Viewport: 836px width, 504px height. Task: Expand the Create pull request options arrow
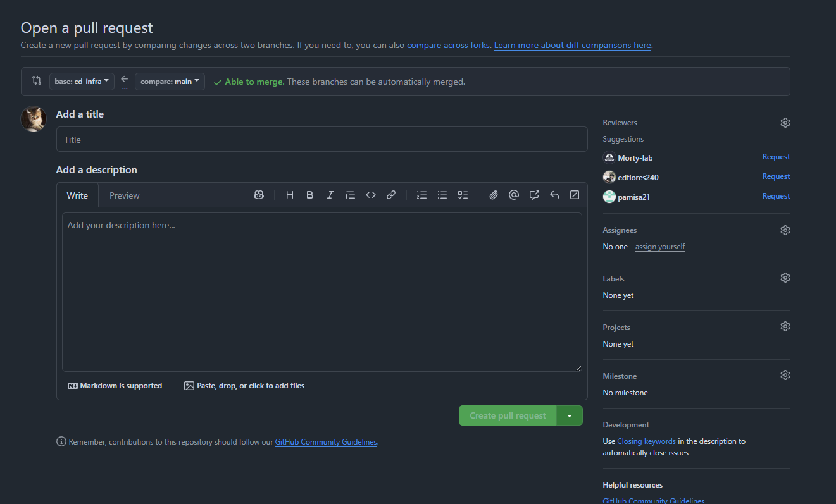point(570,415)
